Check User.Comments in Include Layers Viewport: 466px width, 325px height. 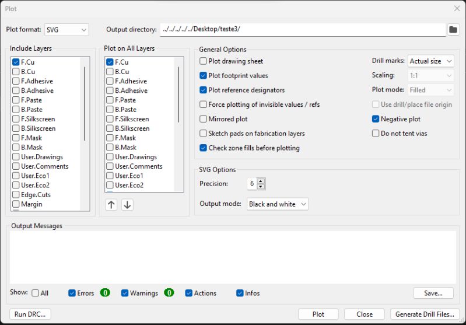click(x=16, y=166)
